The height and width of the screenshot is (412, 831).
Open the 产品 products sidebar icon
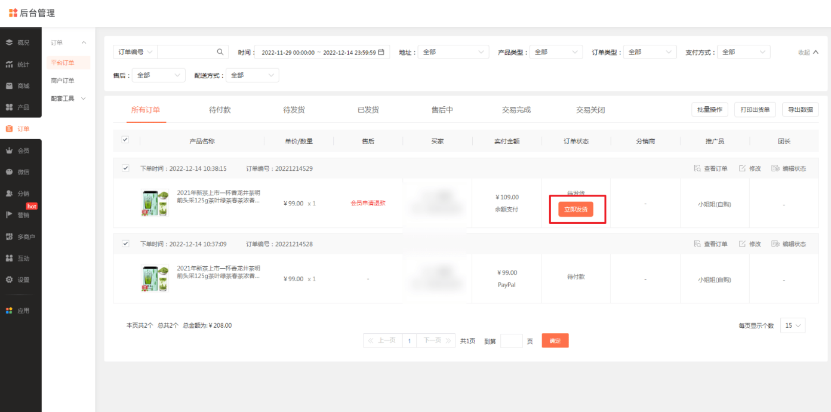9,107
